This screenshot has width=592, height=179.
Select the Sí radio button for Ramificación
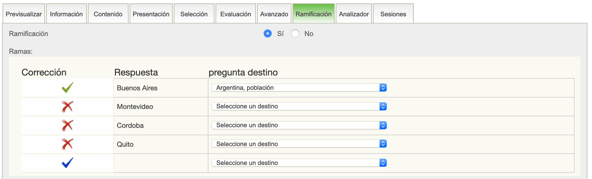point(267,34)
